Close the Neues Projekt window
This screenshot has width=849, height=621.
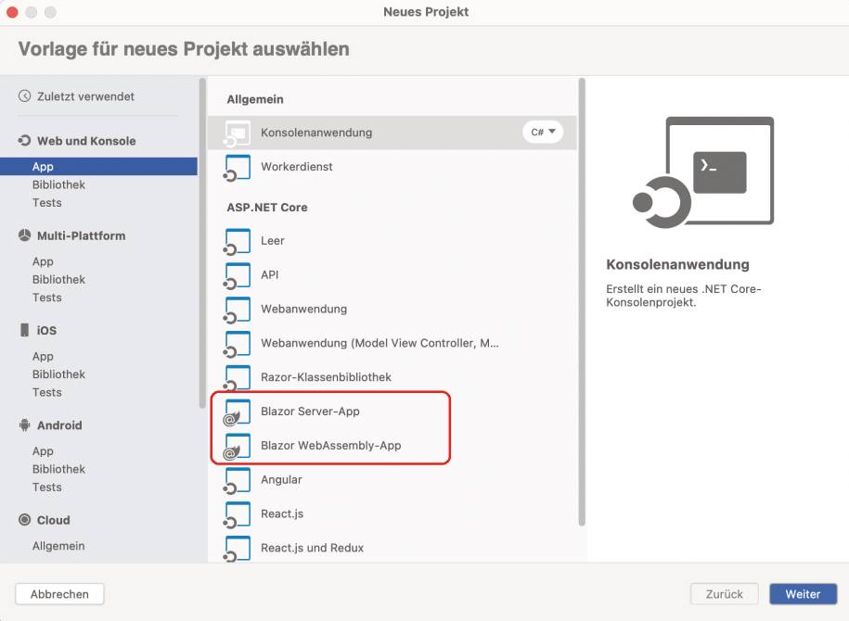tap(12, 12)
